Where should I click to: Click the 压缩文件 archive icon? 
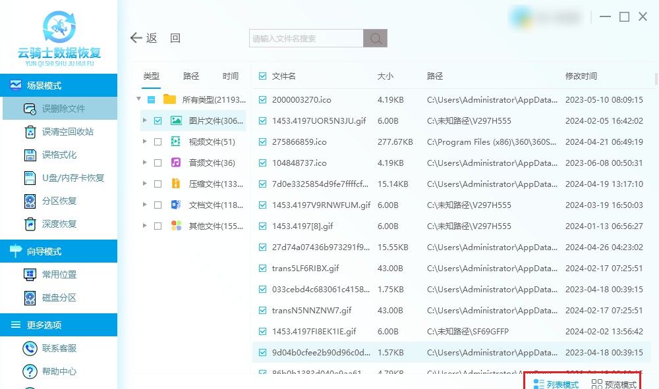pyautogui.click(x=176, y=184)
